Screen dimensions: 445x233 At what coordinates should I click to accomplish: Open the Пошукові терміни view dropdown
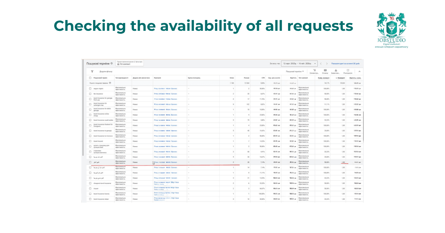tap(295, 71)
